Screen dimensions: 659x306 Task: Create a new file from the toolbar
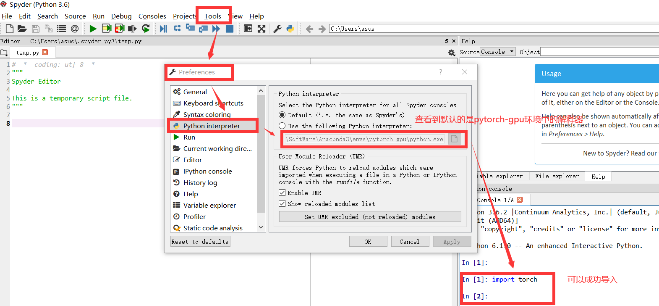coord(10,29)
